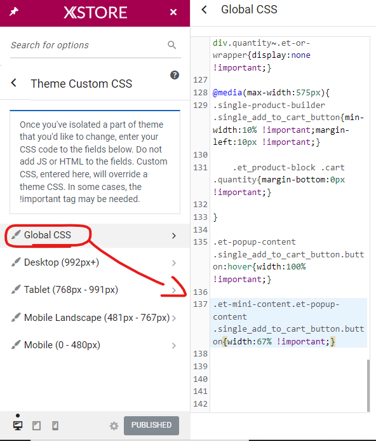Screen dimensions: 376x441
Task: Expand Global CSS with its chevron
Action: pyautogui.click(x=174, y=236)
